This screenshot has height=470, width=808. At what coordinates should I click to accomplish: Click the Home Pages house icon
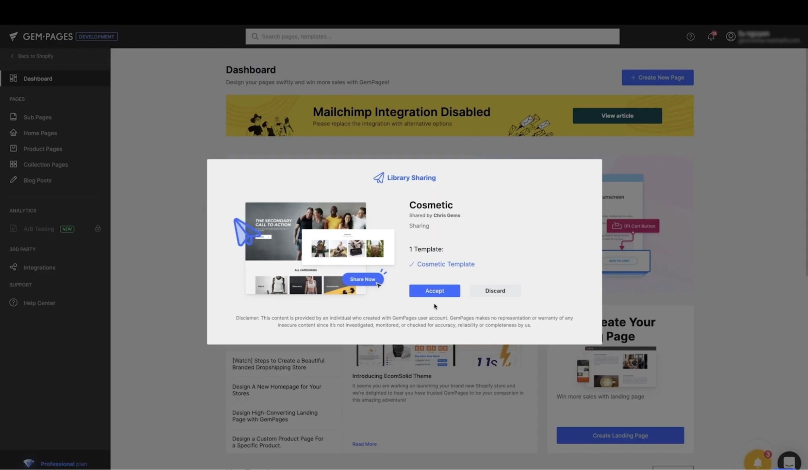13,132
